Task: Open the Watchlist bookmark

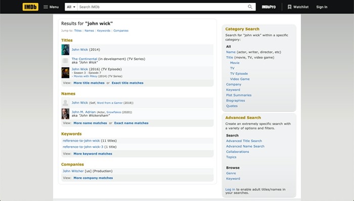Action: click(298, 7)
